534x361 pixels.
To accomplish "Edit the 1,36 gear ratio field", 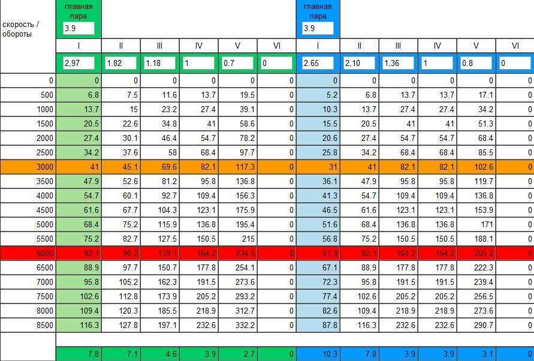I will pyautogui.click(x=398, y=63).
